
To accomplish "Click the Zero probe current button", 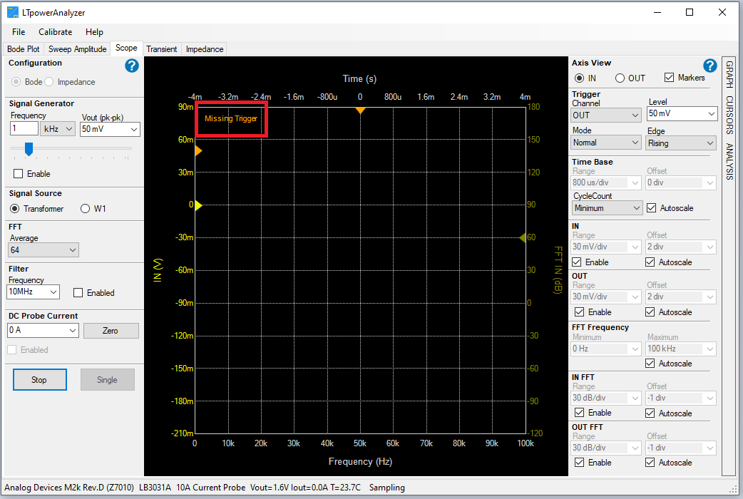I will [x=111, y=331].
